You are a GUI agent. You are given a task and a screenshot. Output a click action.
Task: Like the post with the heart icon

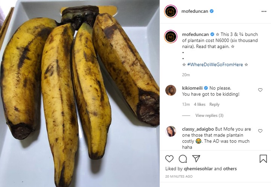(169, 159)
